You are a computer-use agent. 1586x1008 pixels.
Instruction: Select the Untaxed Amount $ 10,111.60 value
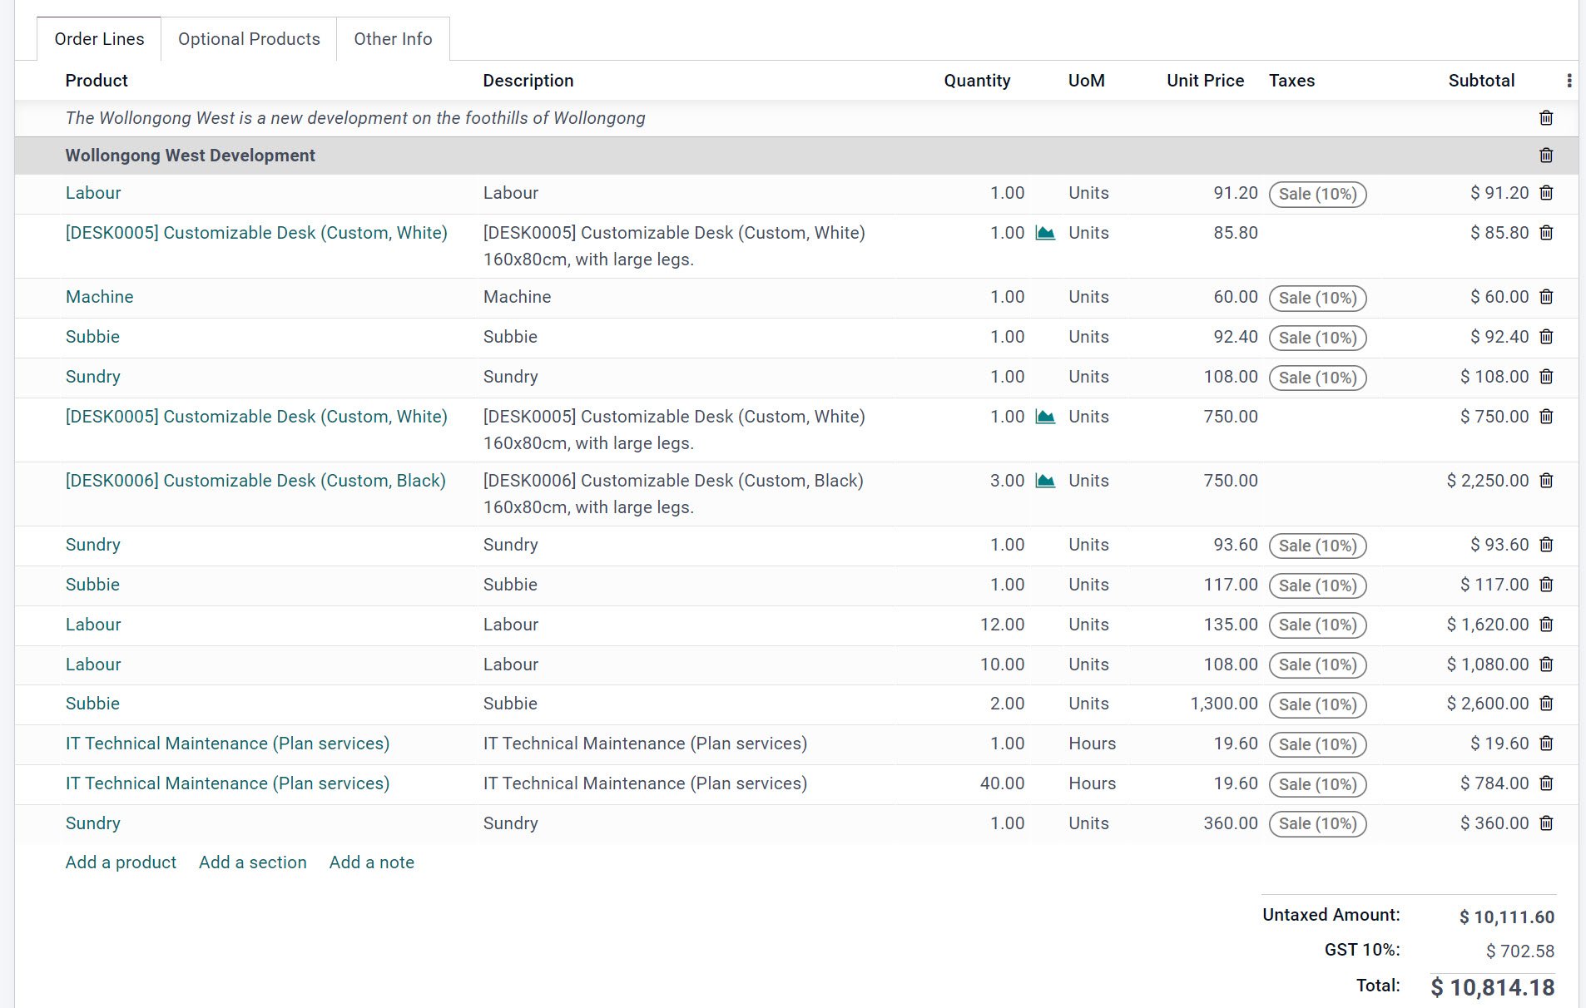1507,917
